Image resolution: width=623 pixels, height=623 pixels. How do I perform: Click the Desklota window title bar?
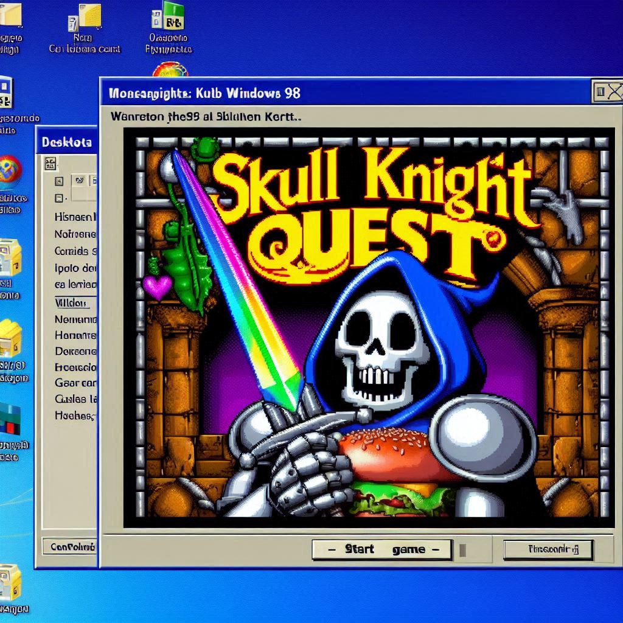(x=67, y=141)
